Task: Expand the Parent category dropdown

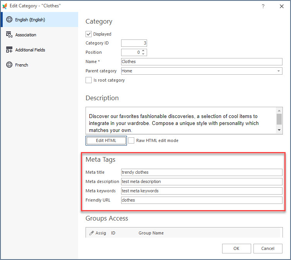Action: [278, 71]
